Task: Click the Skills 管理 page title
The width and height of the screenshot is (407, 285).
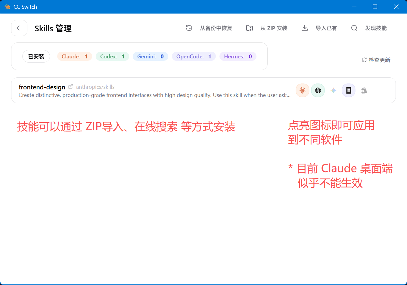Action: (x=53, y=28)
